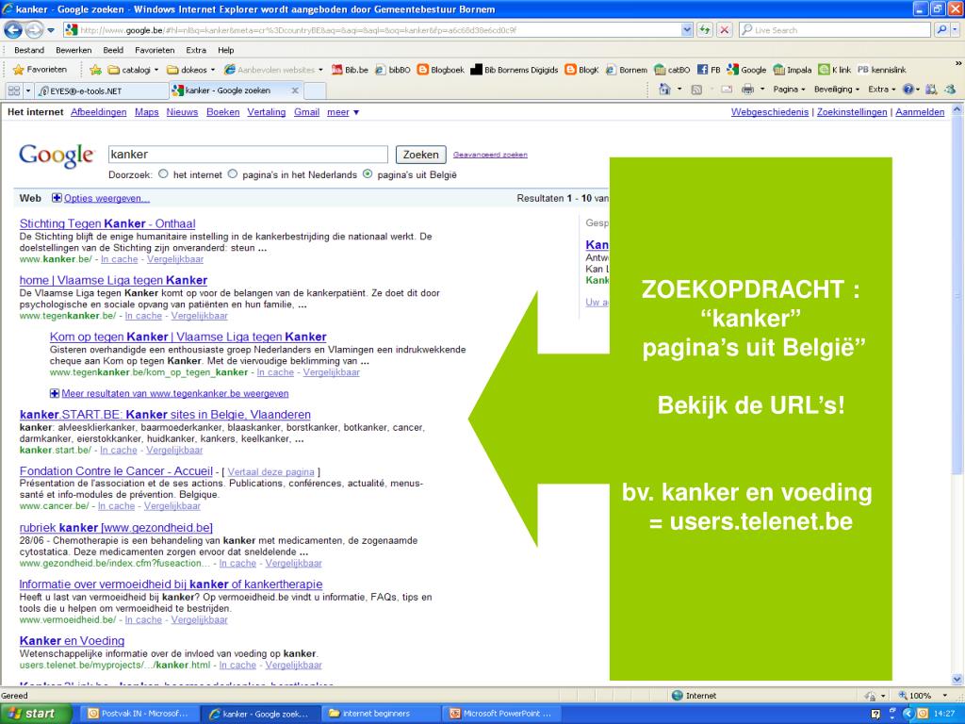Open the Afbeeldingen link
The image size is (965, 724).
98,112
